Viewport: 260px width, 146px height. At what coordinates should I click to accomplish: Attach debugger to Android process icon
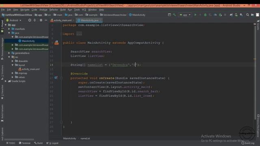[220, 15]
